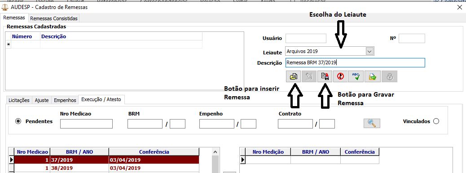Click the Empenho number filter field
Viewport: 466px width, 173px height.
click(x=217, y=124)
